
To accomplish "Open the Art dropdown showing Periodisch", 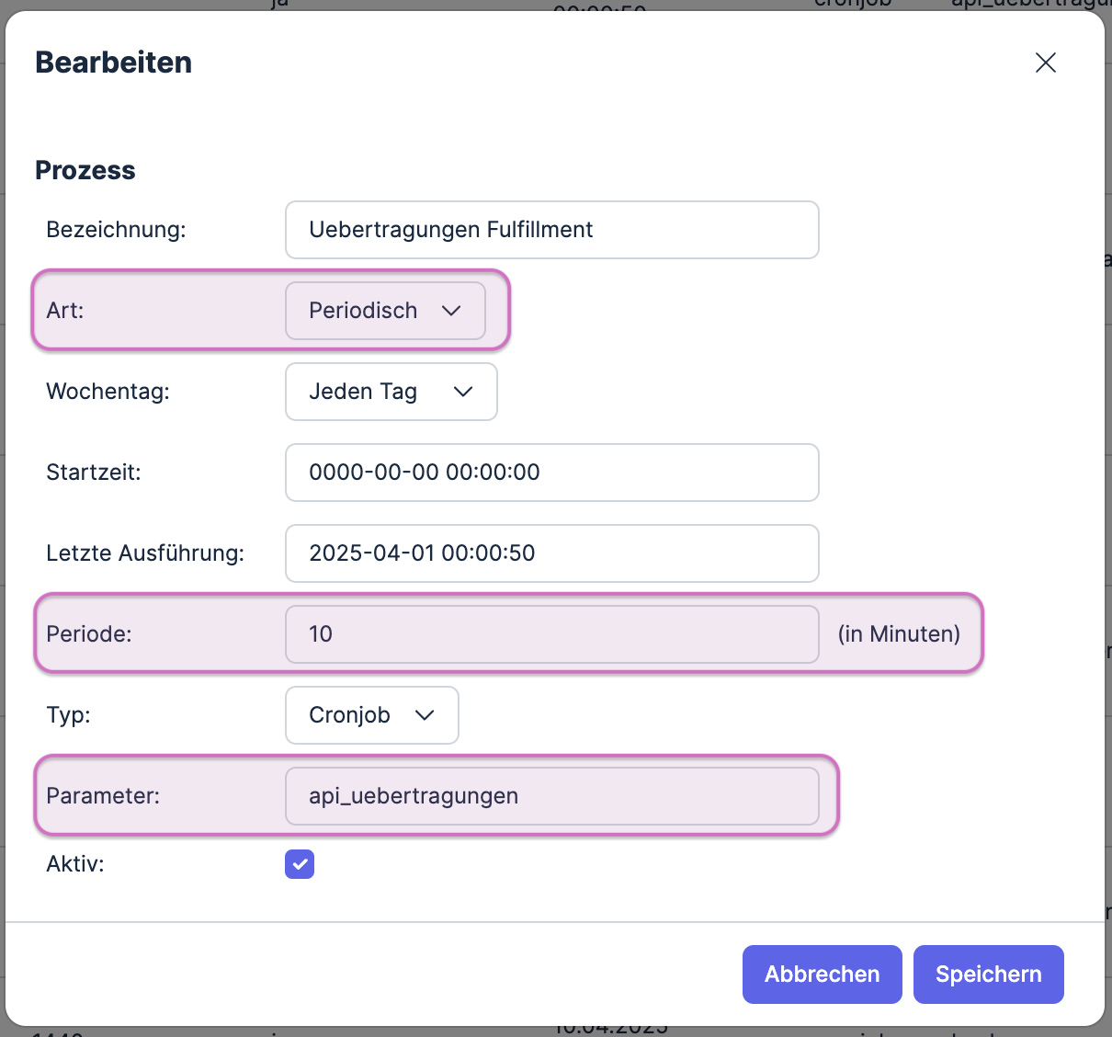I will coord(385,311).
